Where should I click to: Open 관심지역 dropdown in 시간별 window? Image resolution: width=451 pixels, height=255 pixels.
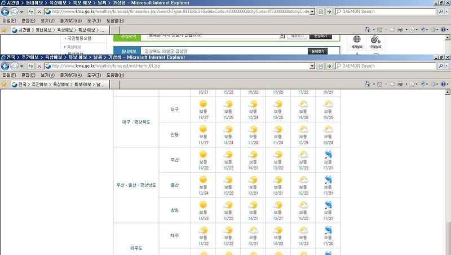(282, 36)
